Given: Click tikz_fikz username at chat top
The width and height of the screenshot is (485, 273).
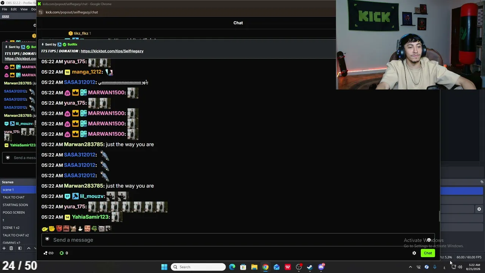Looking at the screenshot, I should coord(81,33).
